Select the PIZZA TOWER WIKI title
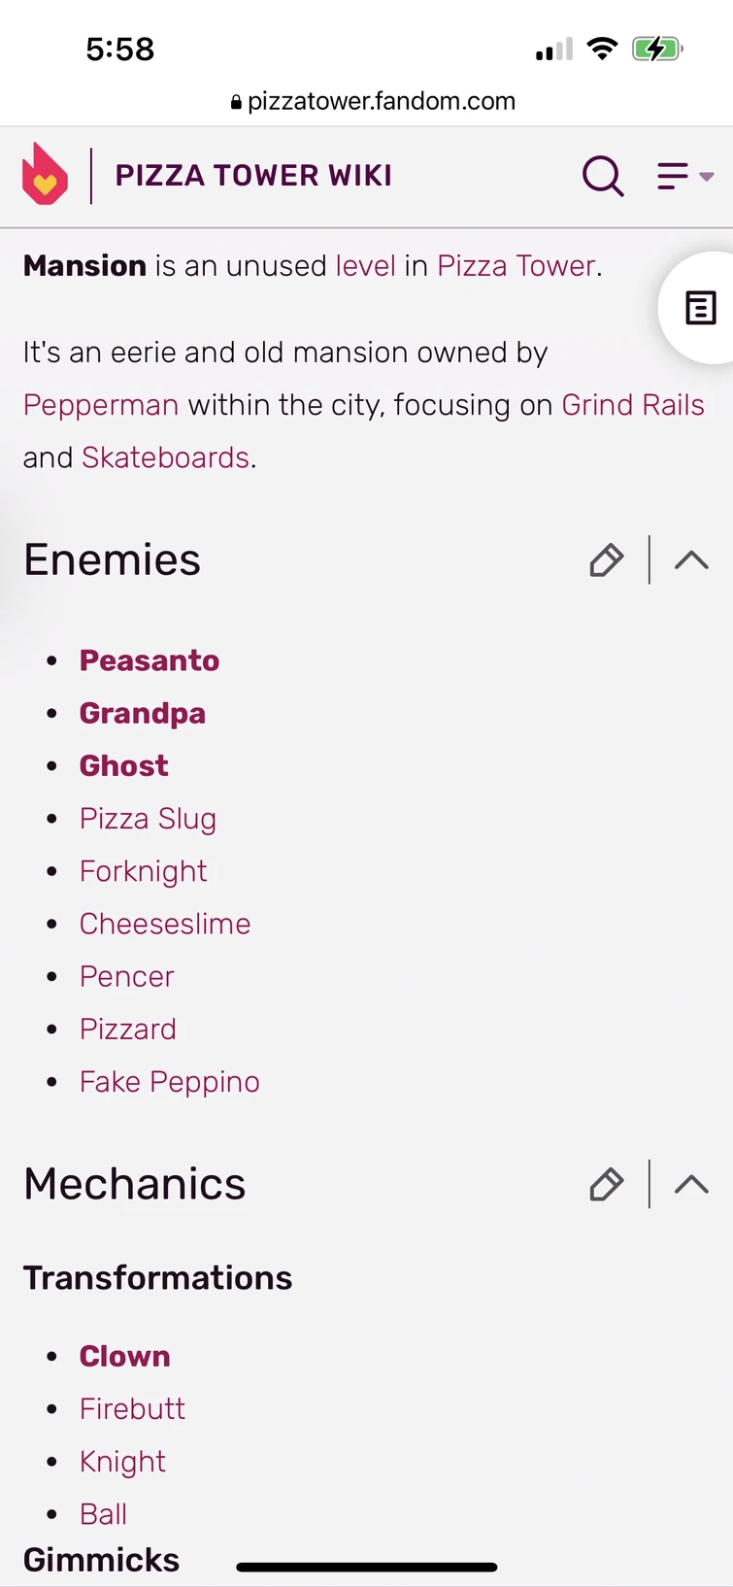Viewport: 733px width, 1587px height. pos(253,176)
